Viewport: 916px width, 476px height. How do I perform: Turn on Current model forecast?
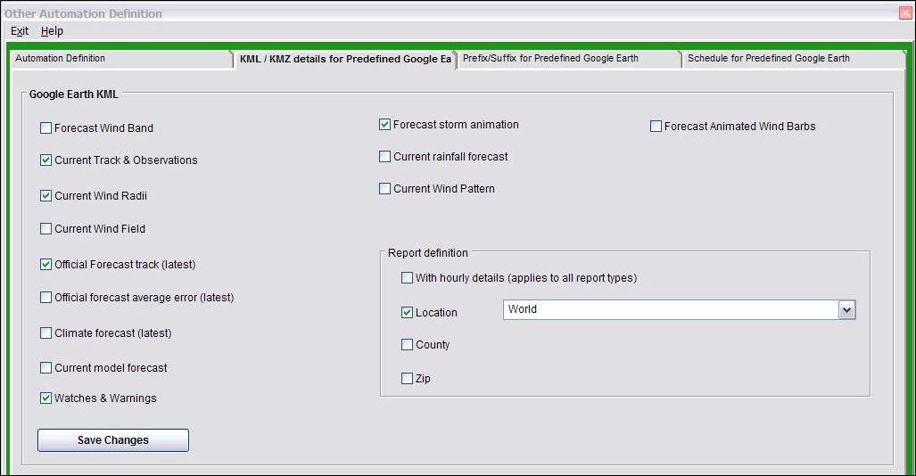[x=46, y=368]
